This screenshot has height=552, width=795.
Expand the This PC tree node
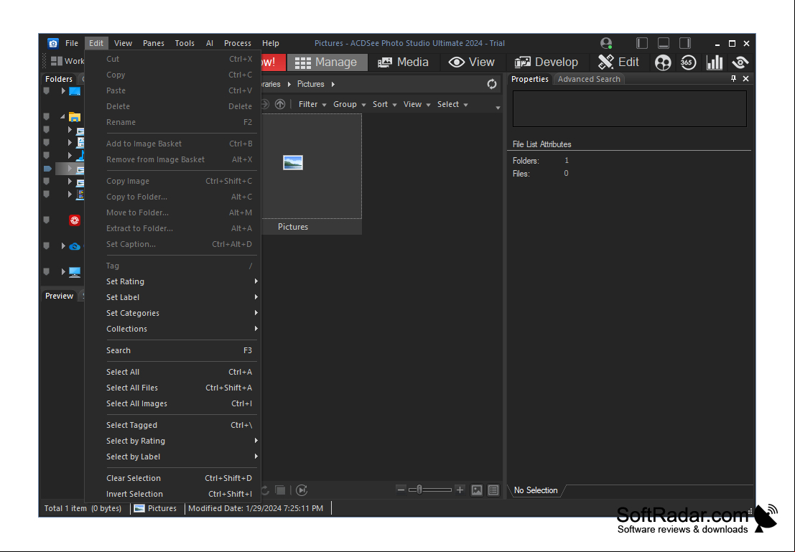point(63,271)
